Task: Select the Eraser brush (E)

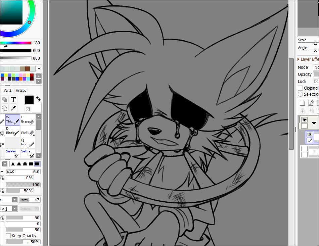Action: 28,120
